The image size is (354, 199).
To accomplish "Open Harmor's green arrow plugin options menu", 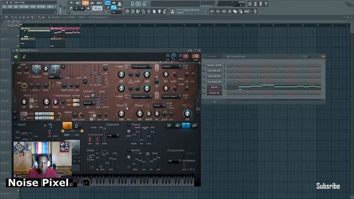I will [16, 56].
